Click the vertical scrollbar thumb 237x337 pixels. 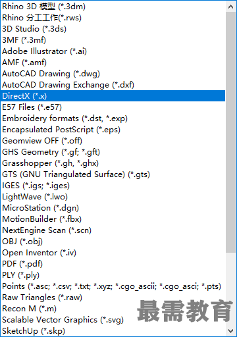[x=230, y=132]
